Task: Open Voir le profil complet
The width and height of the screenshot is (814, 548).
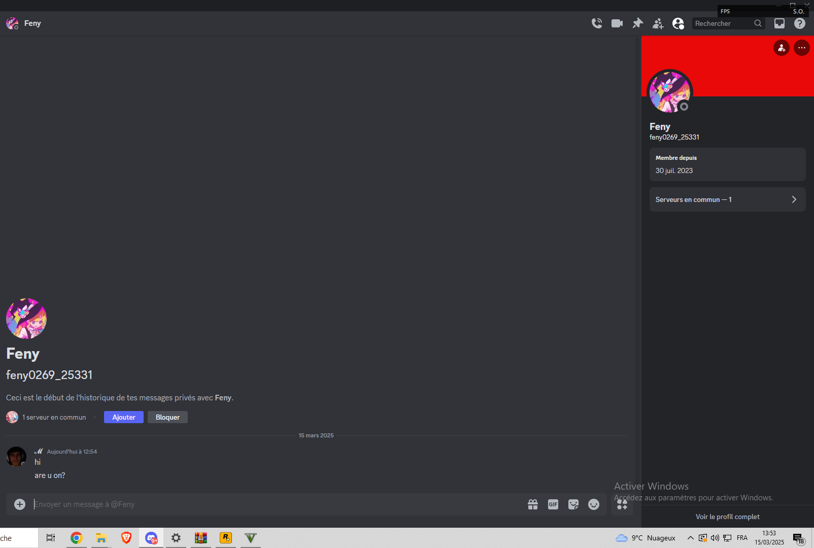Action: point(728,517)
